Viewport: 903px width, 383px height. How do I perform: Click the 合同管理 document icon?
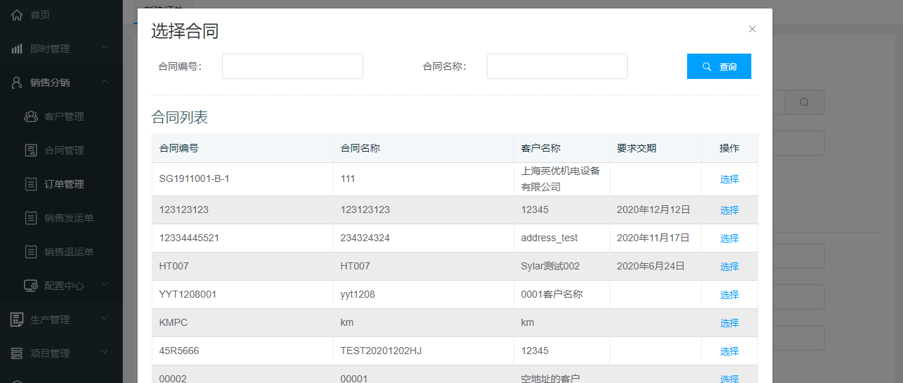click(x=31, y=150)
